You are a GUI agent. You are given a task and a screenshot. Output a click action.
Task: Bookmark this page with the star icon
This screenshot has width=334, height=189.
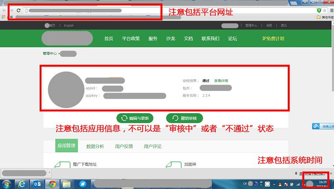point(324,10)
